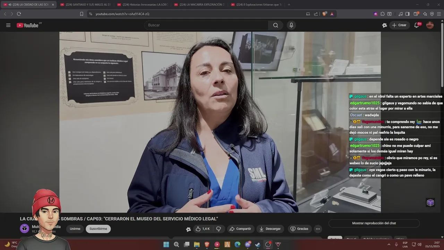Open Leo AI sparkle icon in toolbar
444x250 pixels.
(425, 14)
